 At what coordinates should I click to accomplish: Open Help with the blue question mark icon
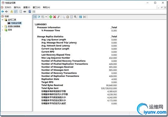point(30,11)
